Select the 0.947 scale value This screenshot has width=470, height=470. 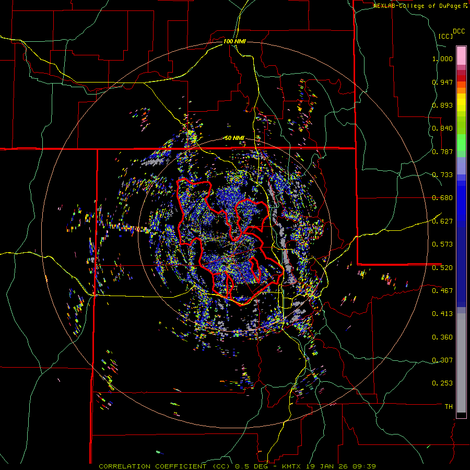click(442, 82)
